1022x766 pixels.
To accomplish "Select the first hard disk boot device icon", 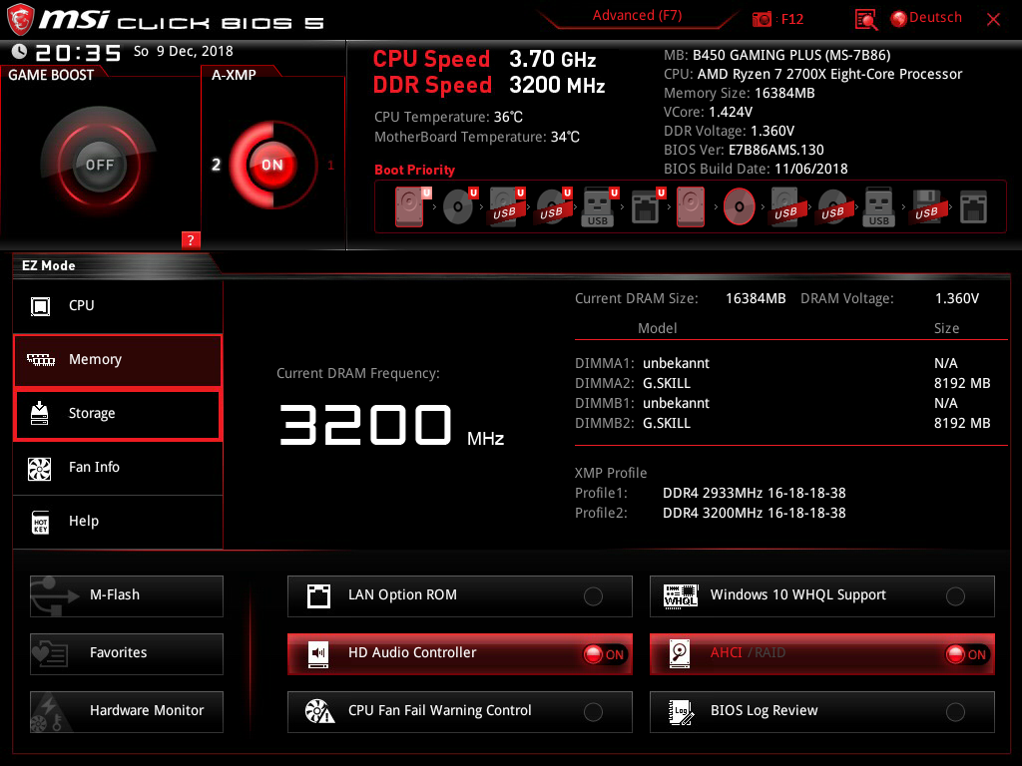I will pos(410,206).
